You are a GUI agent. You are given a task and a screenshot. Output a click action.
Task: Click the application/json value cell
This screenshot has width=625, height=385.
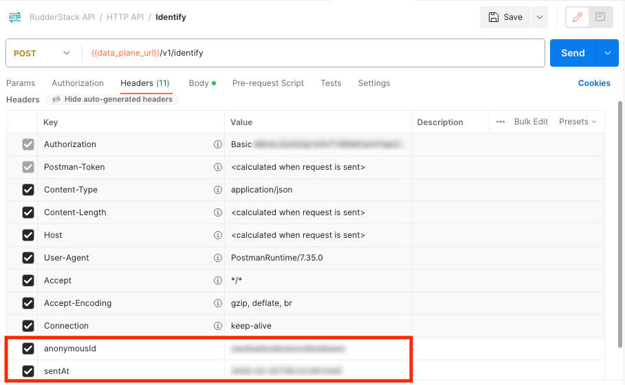pyautogui.click(x=318, y=190)
